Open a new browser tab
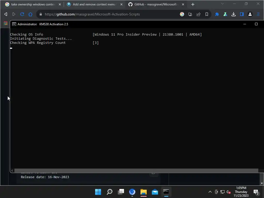The width and height of the screenshot is (264, 198). point(193,4)
